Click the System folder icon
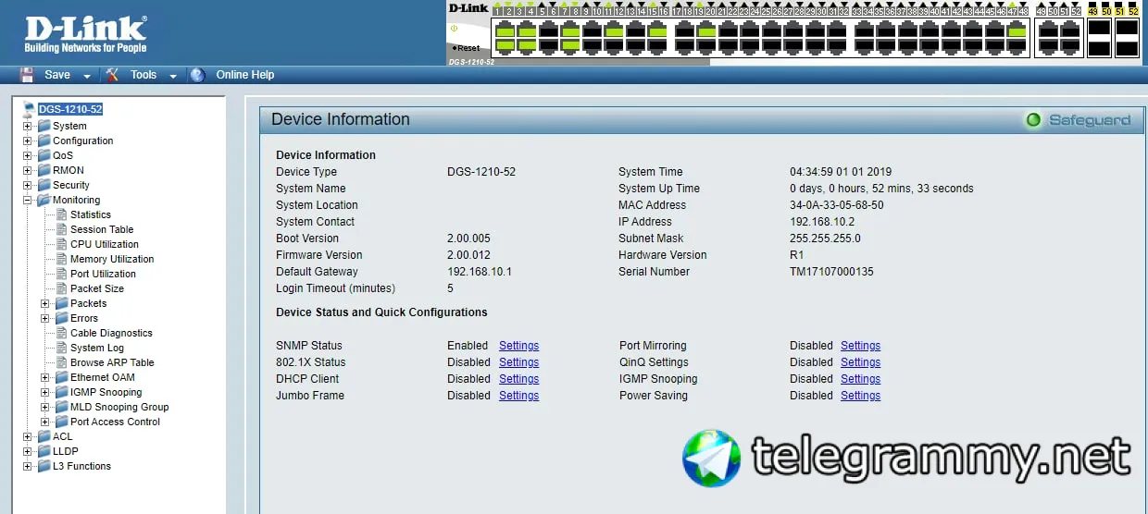This screenshot has width=1148, height=514. [x=44, y=126]
